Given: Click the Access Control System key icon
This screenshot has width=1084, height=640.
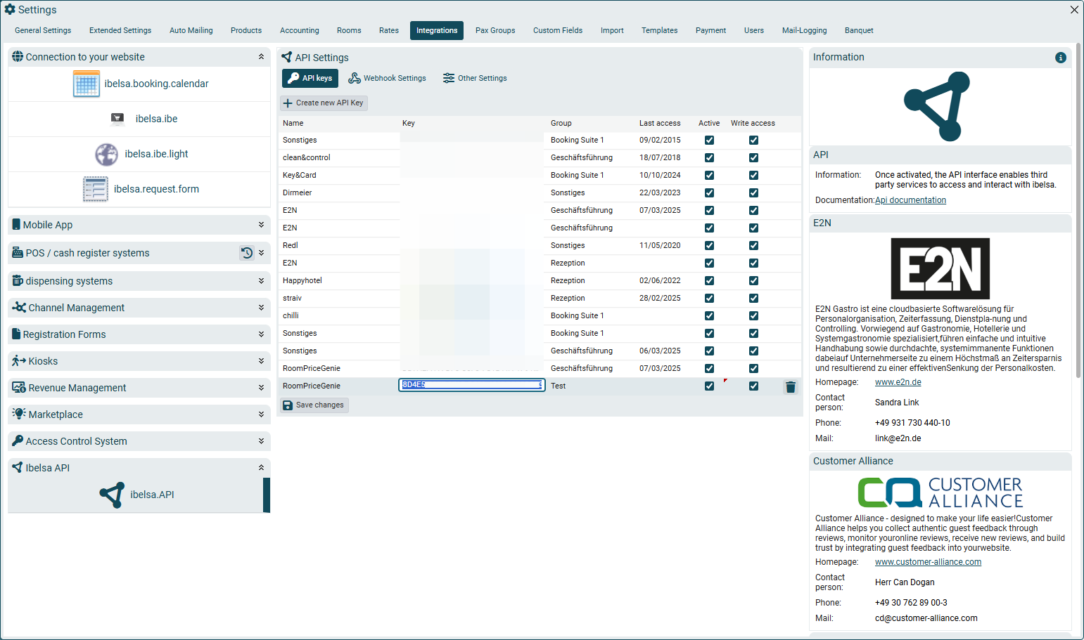Looking at the screenshot, I should click(18, 441).
